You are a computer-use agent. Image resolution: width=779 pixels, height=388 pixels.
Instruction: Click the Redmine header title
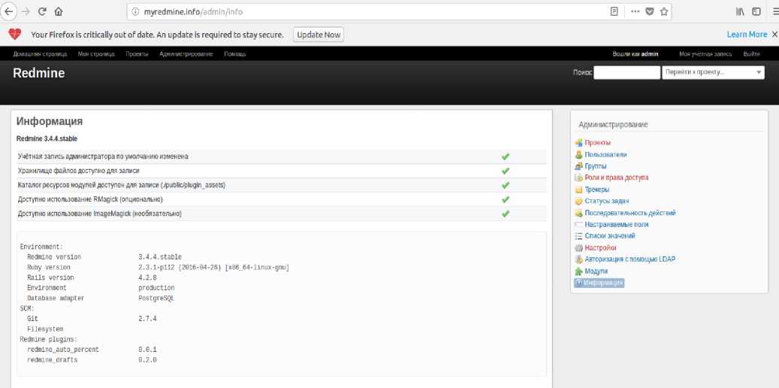(39, 73)
